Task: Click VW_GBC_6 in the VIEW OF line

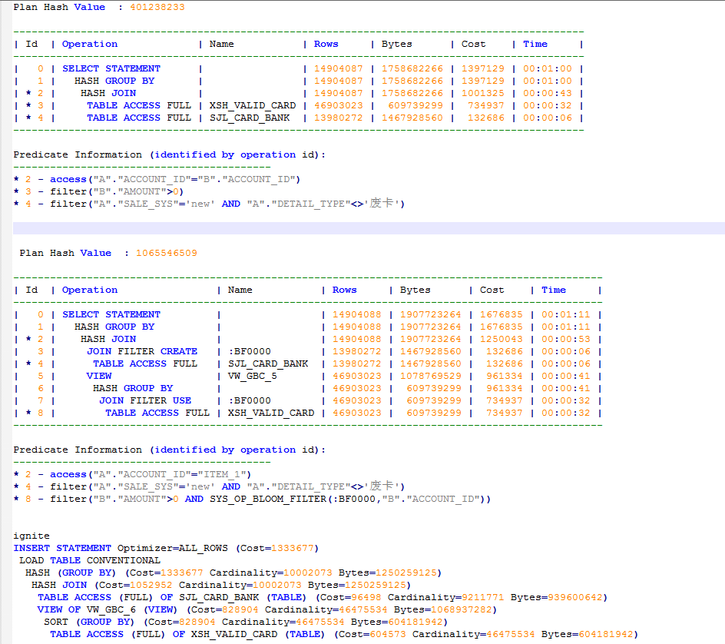Action: [x=111, y=609]
